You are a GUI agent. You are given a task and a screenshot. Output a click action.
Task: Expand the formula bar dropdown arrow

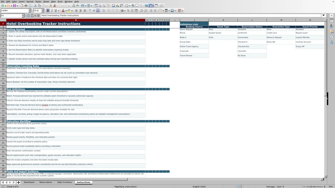[x=324, y=16]
